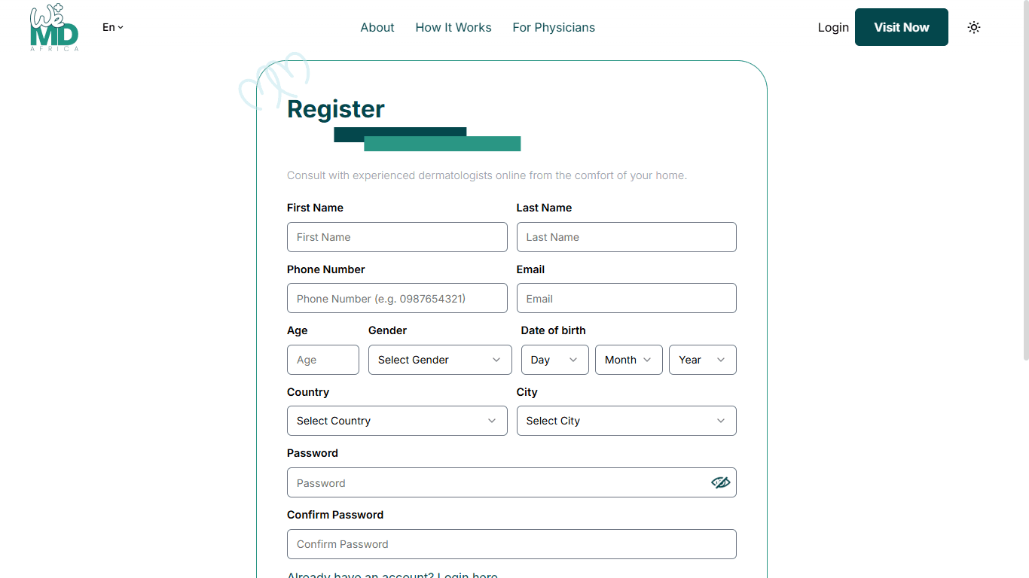Click the Login link in header
This screenshot has width=1029, height=578.
pyautogui.click(x=833, y=28)
